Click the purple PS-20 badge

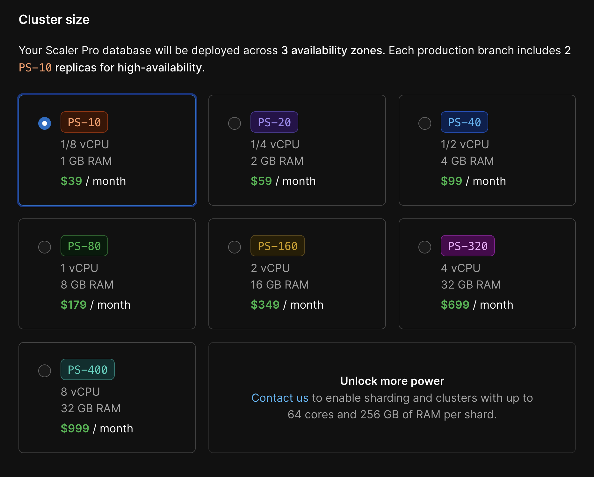[x=274, y=122]
